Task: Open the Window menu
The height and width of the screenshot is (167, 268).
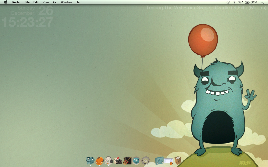Action: 66,2
